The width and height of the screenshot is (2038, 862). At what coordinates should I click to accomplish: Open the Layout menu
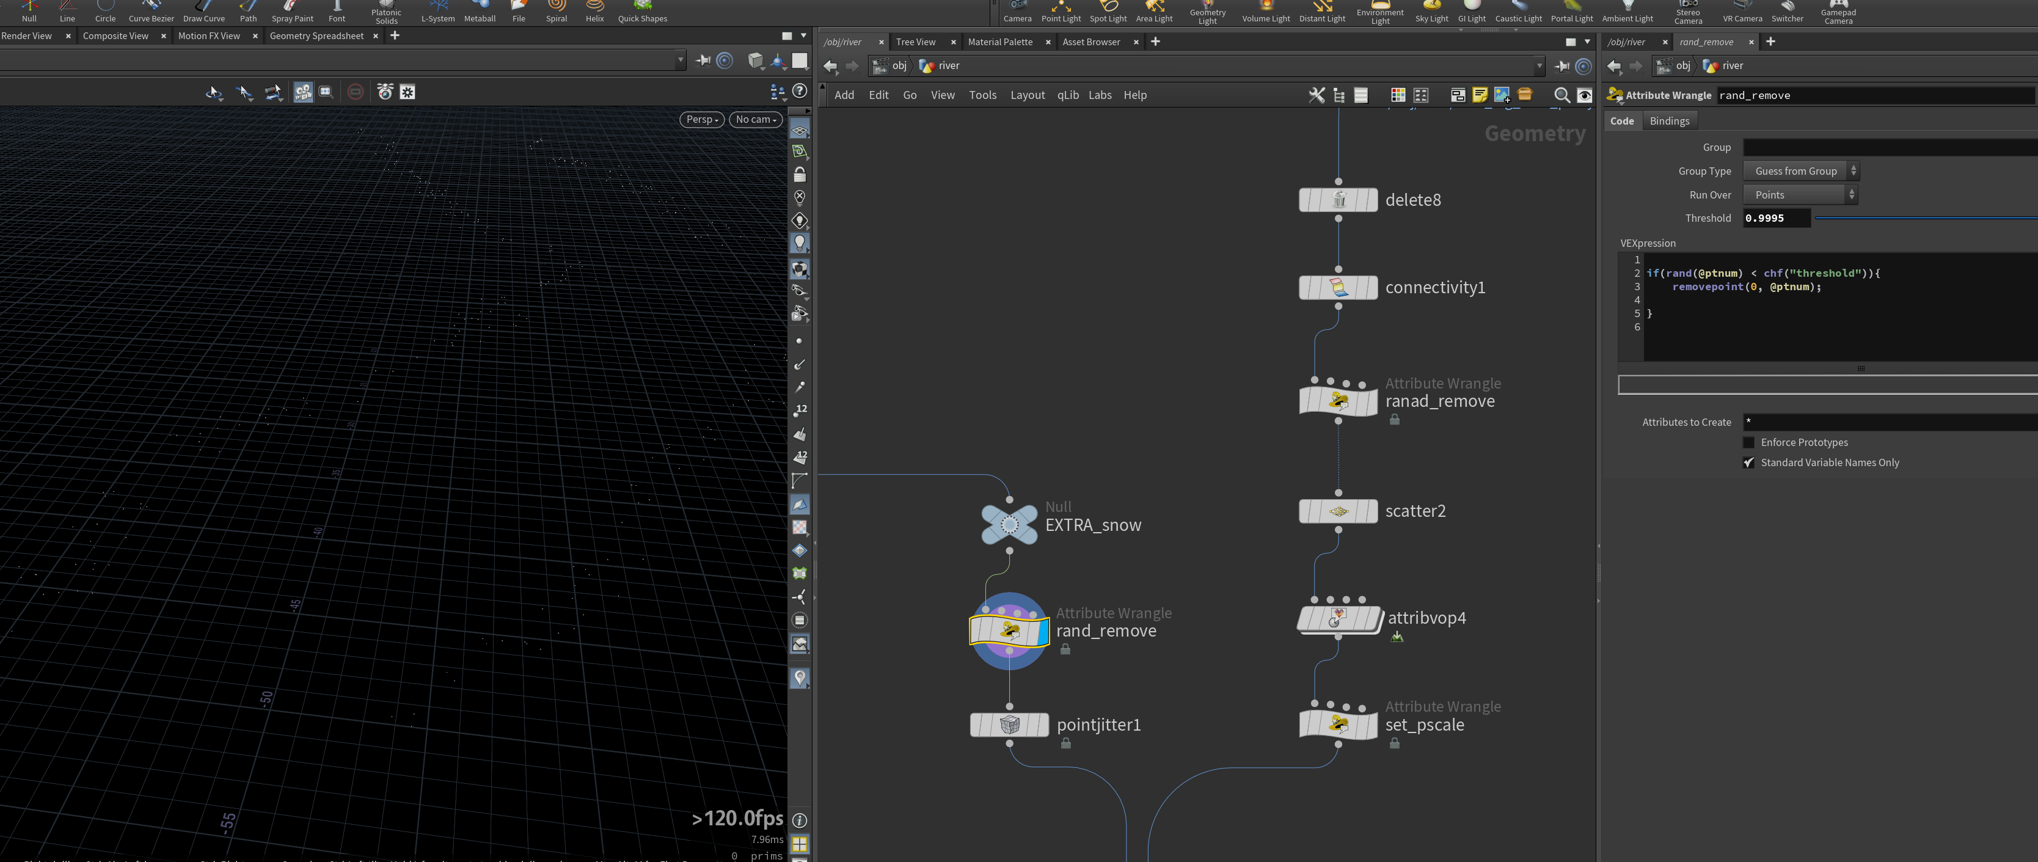point(1027,95)
